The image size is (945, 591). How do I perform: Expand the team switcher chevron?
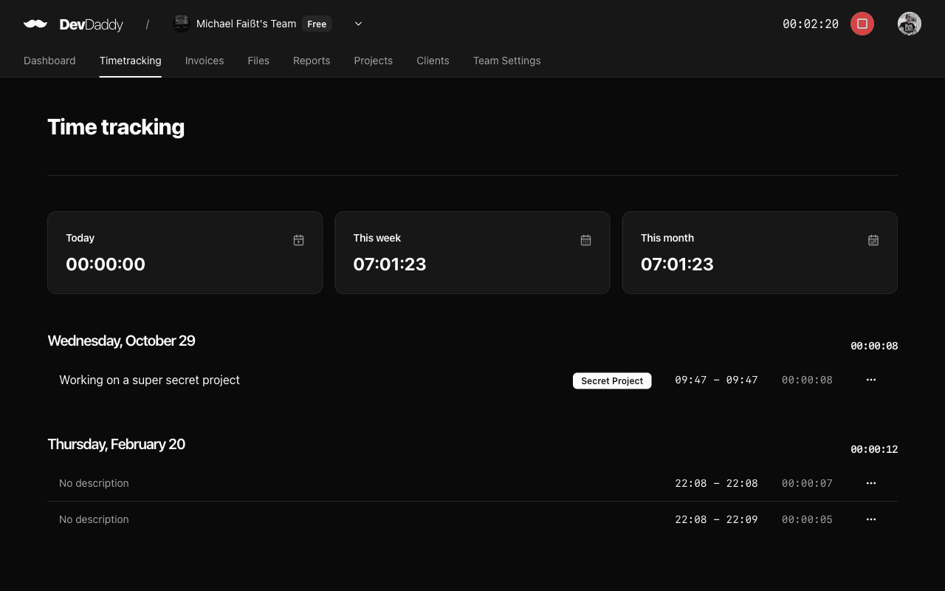[x=358, y=24]
